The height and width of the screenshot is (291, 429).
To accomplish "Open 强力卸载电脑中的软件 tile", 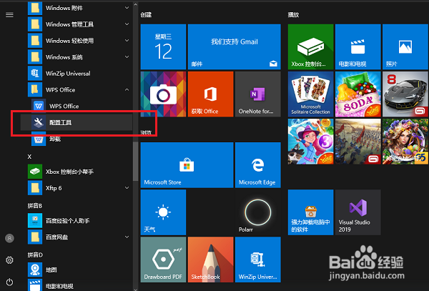I will [310, 212].
